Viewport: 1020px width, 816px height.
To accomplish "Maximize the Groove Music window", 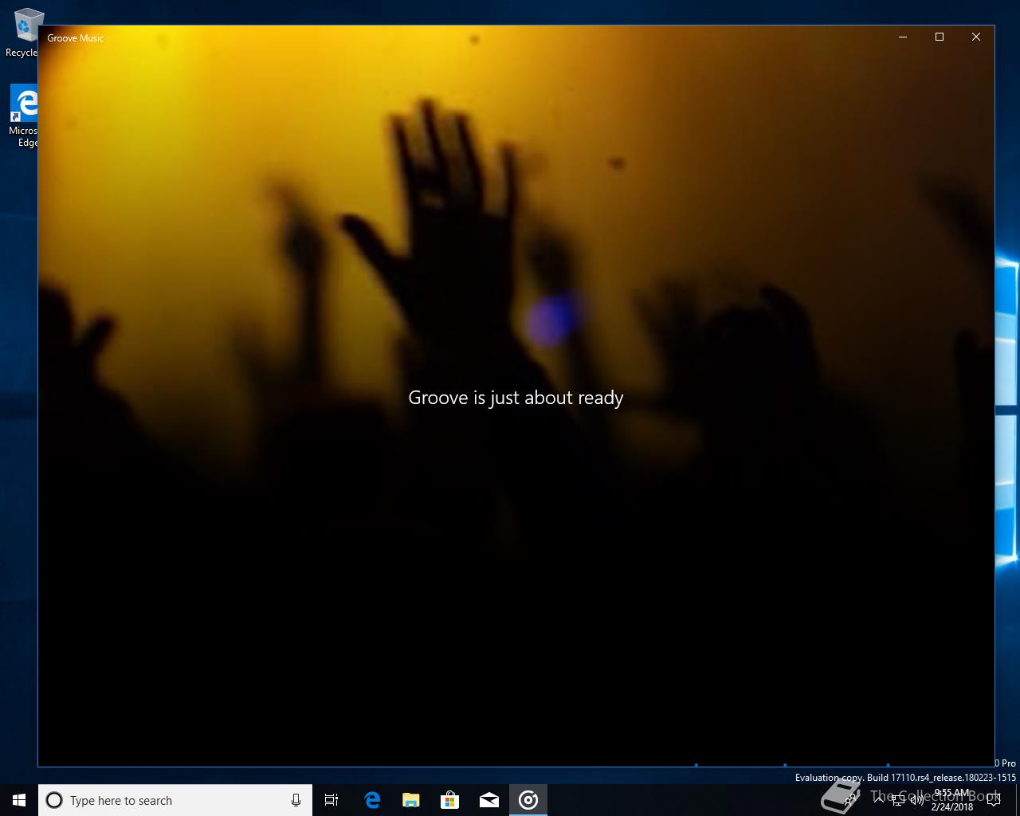I will 940,37.
